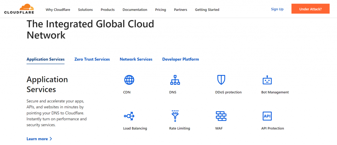Click the Load Balancing icon
The height and width of the screenshot is (145, 337).
129,116
